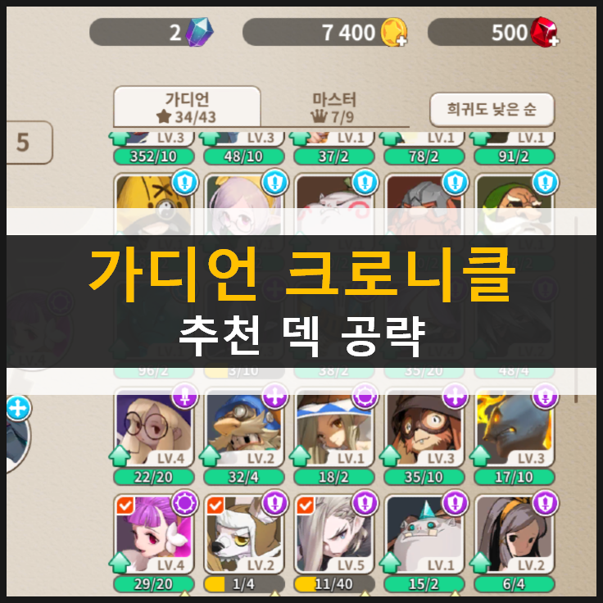This screenshot has height=603, width=603.
Task: Open the witch hat guardian LV.1 portrait
Action: point(333,428)
